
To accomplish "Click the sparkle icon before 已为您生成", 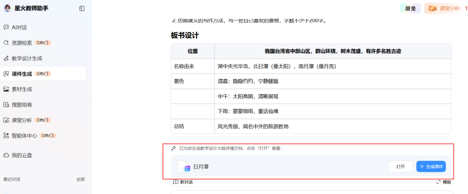I will tap(173, 148).
